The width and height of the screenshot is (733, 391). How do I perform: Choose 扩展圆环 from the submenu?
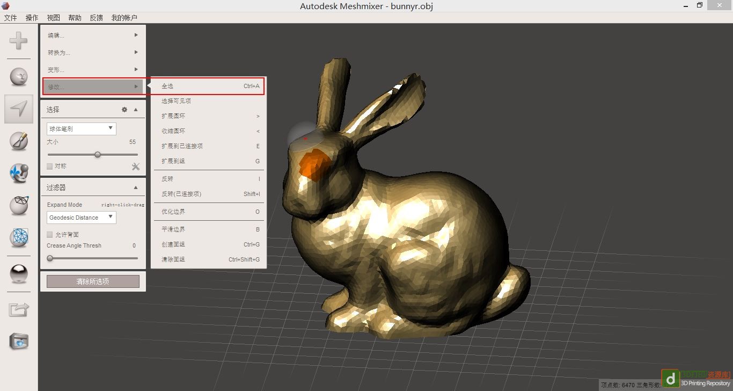pos(210,116)
